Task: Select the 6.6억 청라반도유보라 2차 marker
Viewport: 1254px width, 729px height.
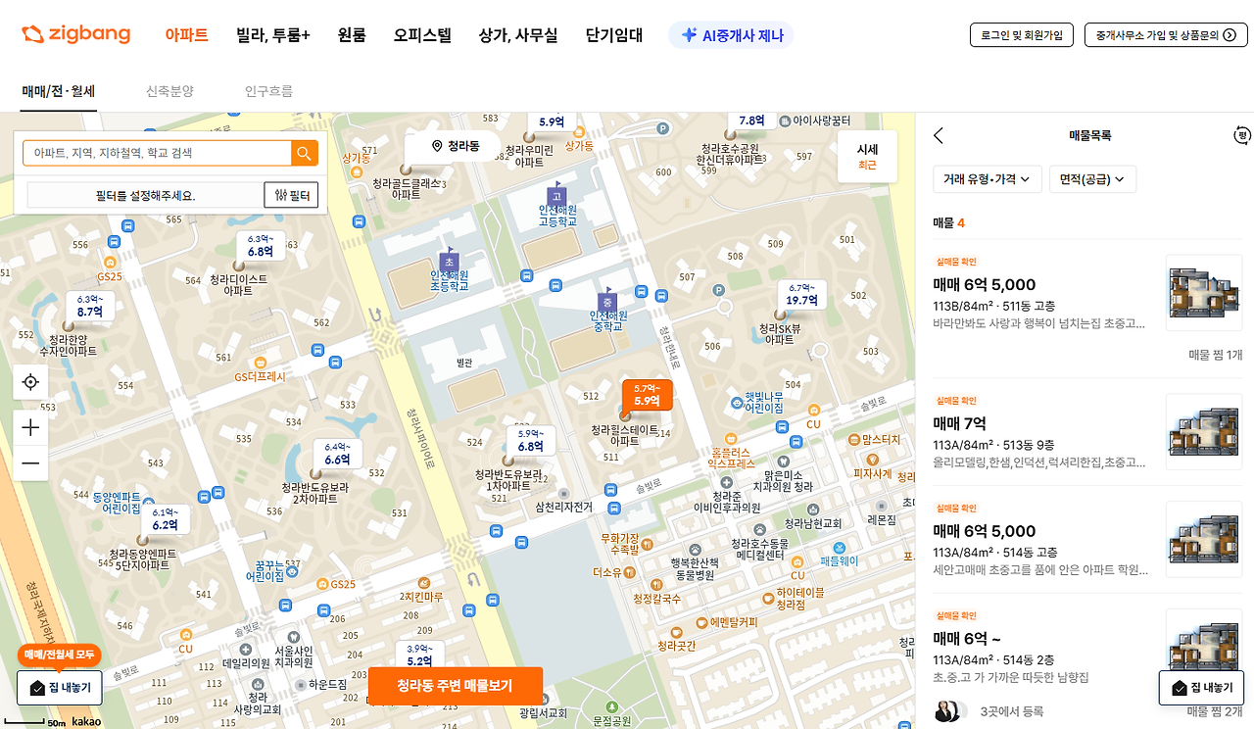Action: click(x=337, y=454)
